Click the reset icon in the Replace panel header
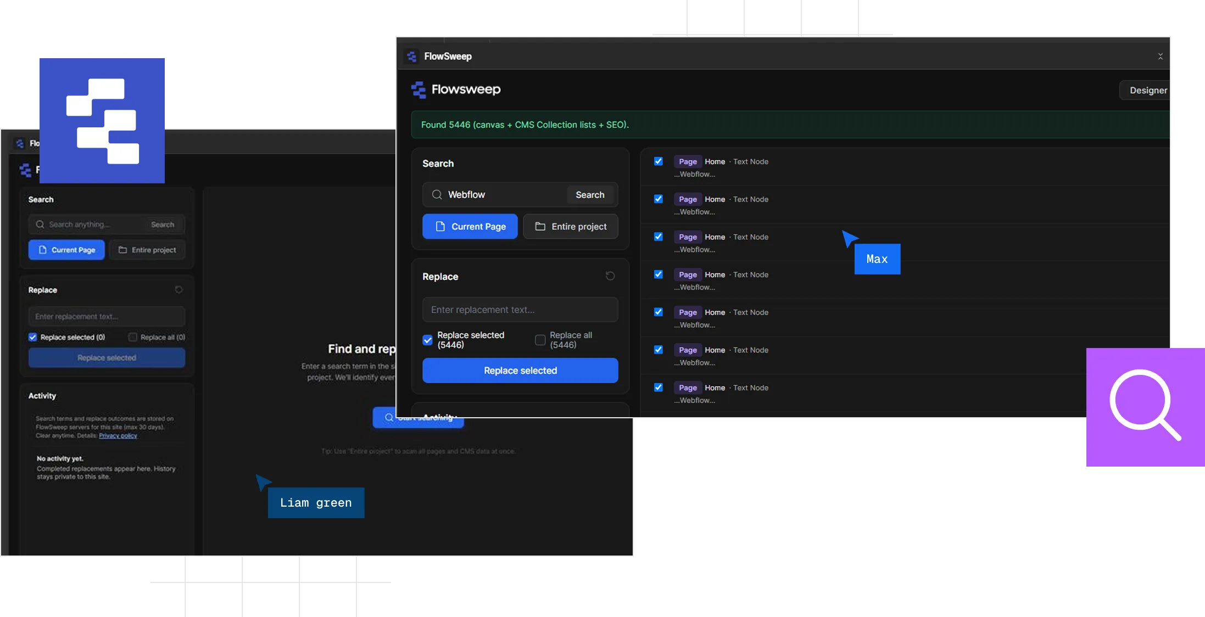The image size is (1205, 617). (610, 276)
